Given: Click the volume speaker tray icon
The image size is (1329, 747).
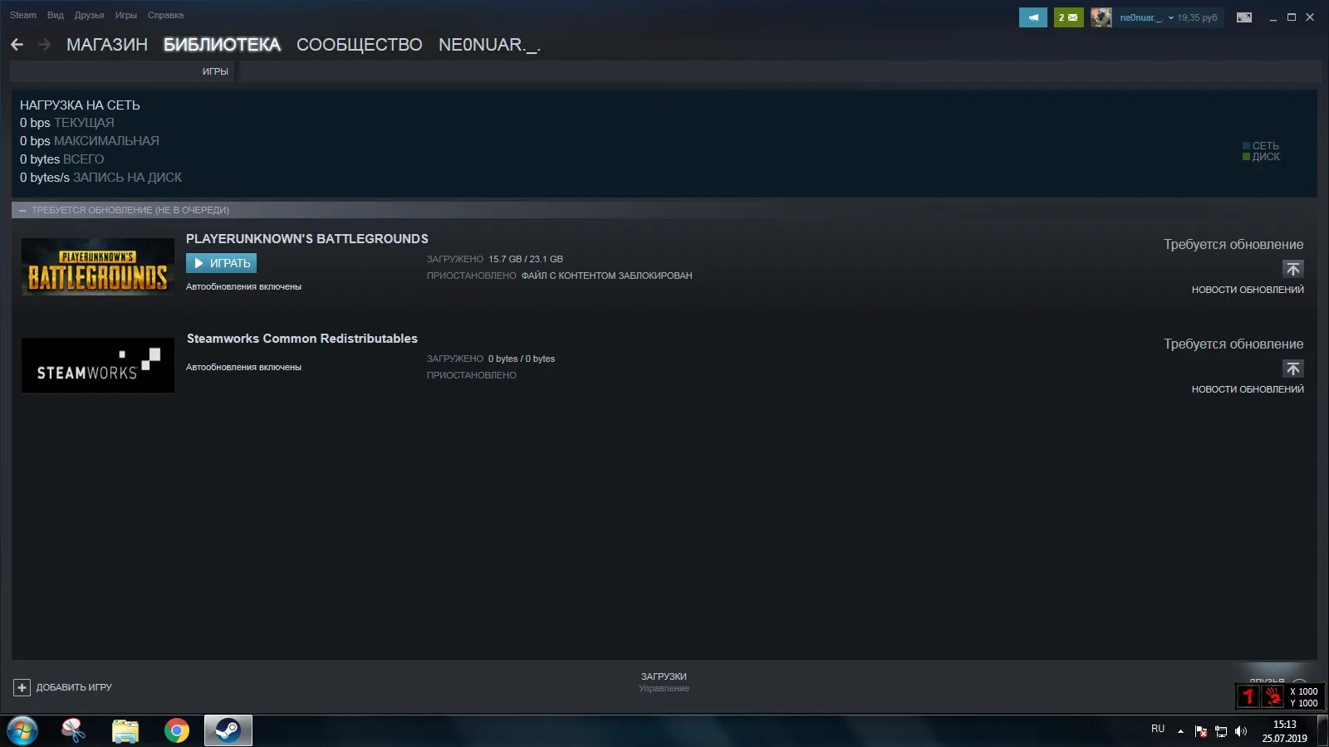Looking at the screenshot, I should pyautogui.click(x=1241, y=731).
